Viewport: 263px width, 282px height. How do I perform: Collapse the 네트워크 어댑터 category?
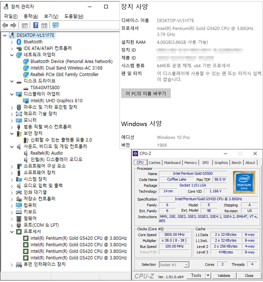pos(12,55)
